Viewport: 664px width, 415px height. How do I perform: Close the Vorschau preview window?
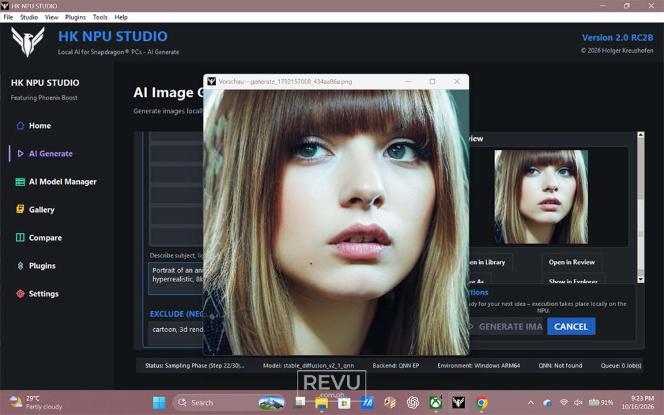(457, 81)
